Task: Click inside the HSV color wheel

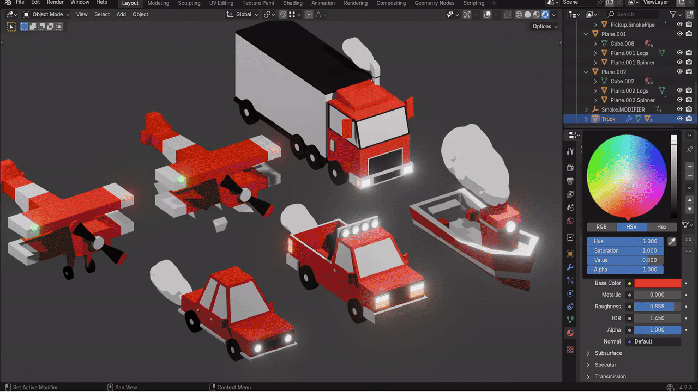Action: point(627,175)
